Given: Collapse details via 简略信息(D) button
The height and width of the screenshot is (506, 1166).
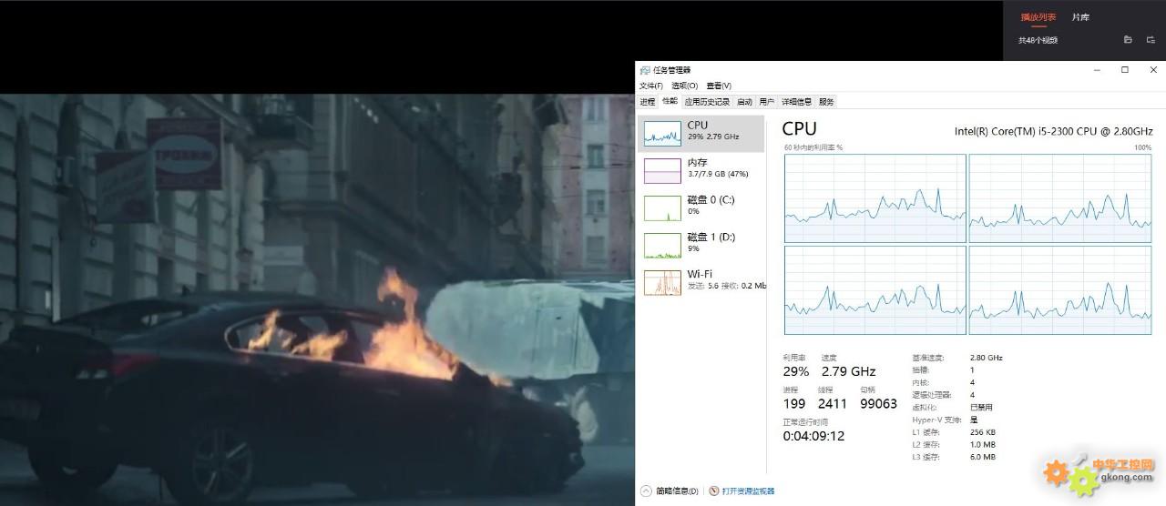Looking at the screenshot, I should 670,491.
